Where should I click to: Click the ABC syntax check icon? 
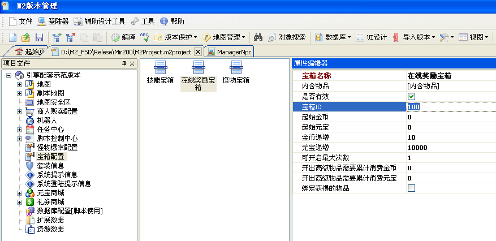pos(145,37)
